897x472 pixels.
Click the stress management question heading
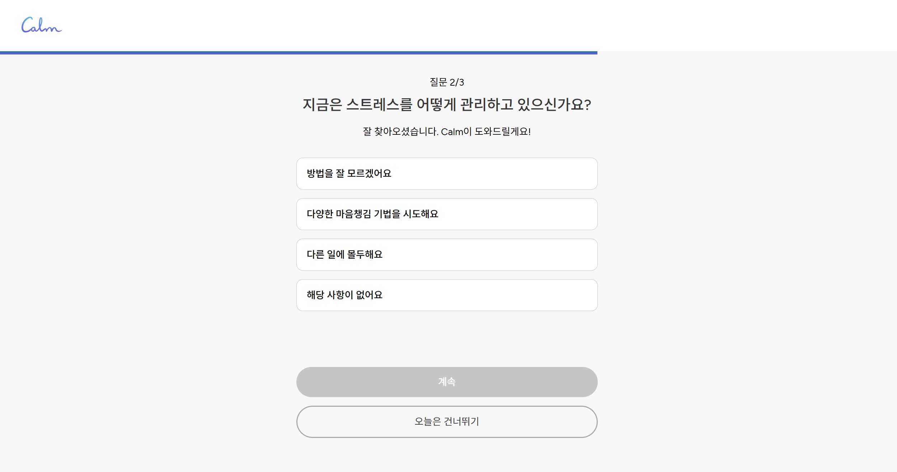point(447,105)
